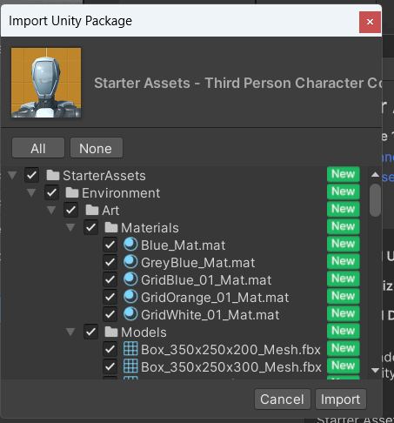Uncheck the GridBlue_01_Mat.mat checkbox
The image size is (394, 423).
pos(110,279)
